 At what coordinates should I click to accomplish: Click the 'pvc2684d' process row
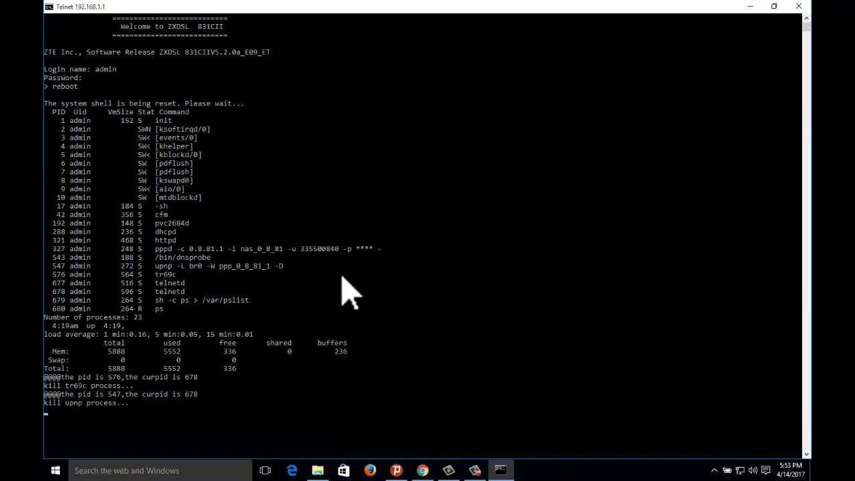[x=120, y=223]
